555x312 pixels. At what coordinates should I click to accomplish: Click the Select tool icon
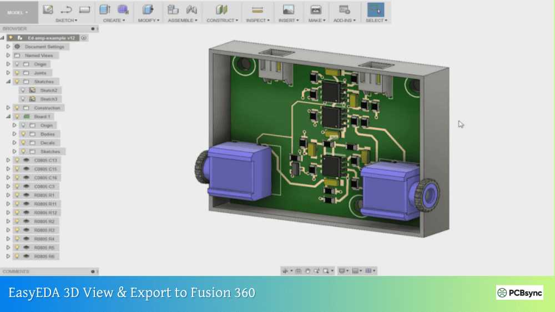click(376, 9)
